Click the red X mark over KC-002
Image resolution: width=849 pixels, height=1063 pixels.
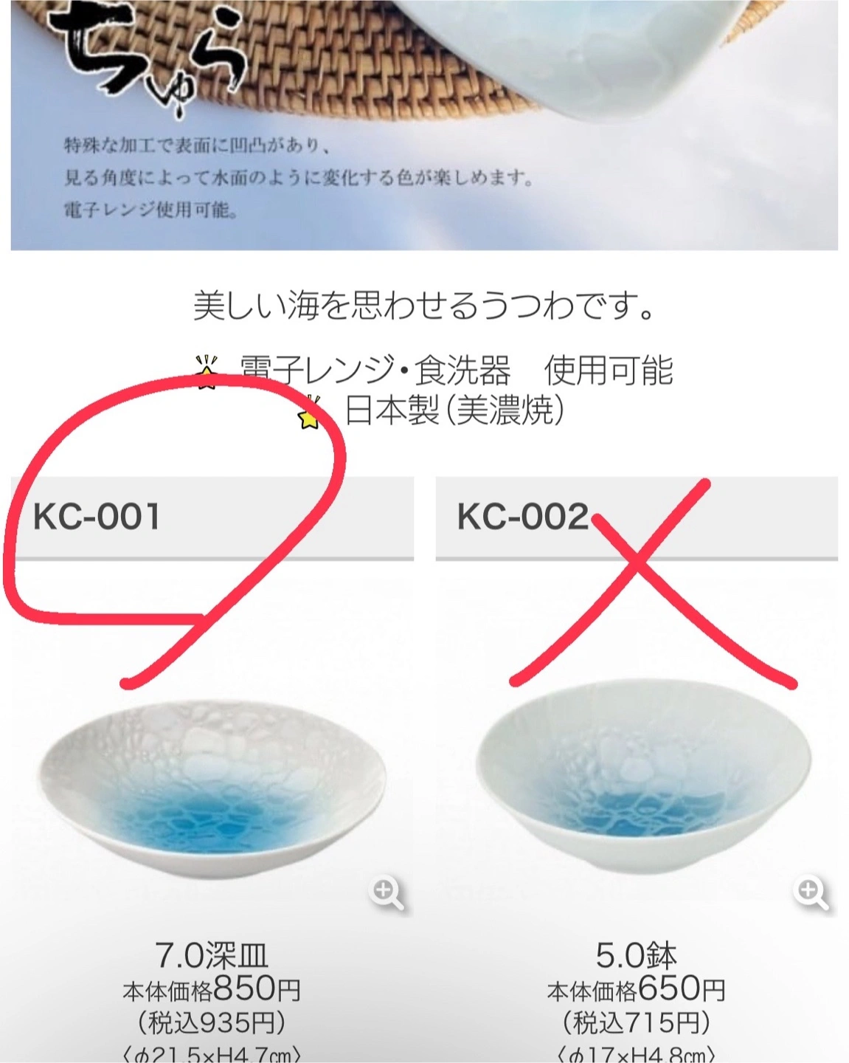tap(653, 583)
